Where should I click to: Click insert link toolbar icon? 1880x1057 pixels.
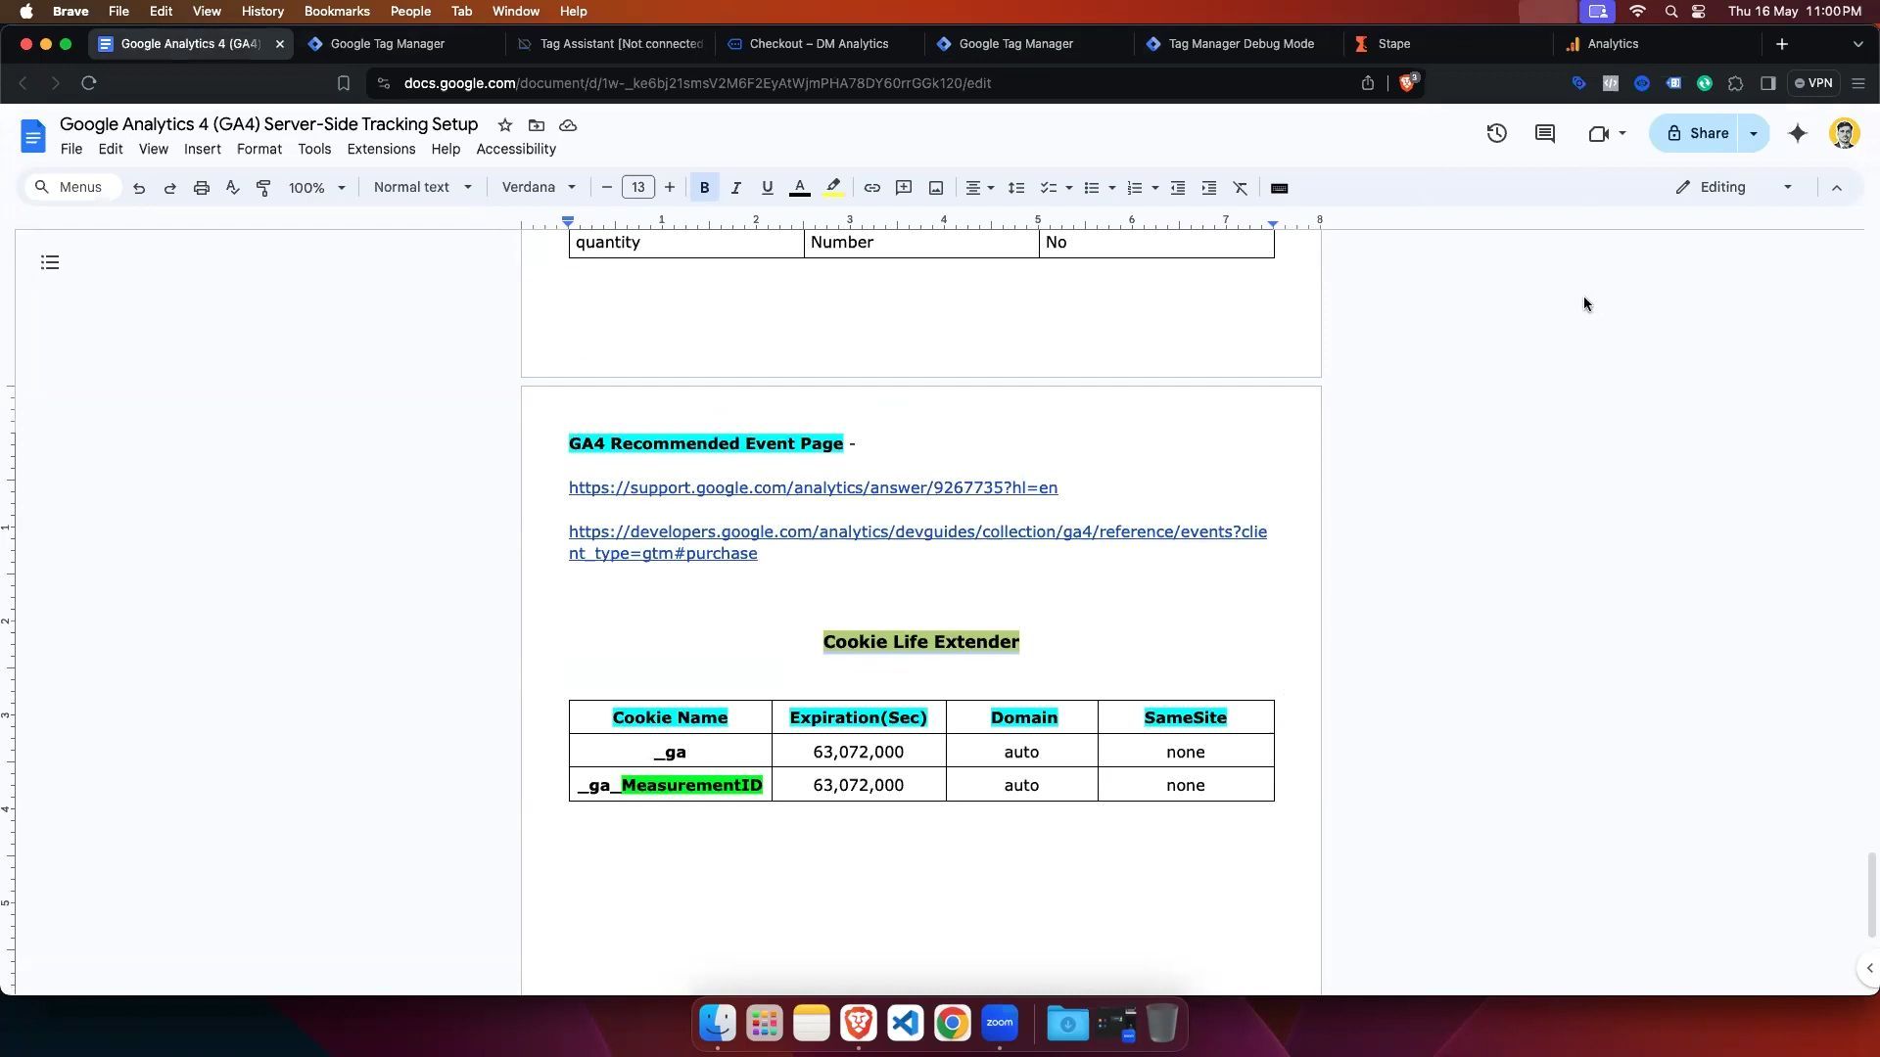[x=871, y=188]
